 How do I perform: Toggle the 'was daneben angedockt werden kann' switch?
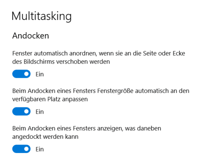(21, 149)
